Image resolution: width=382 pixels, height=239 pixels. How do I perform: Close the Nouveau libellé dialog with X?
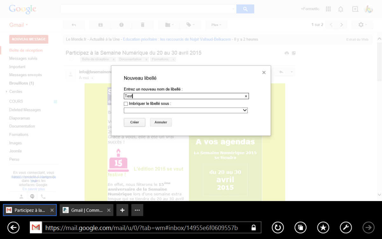coord(264,72)
